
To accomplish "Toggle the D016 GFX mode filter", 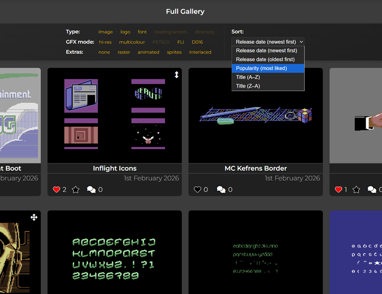I will tap(197, 42).
